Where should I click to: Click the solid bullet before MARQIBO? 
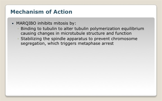click(13, 24)
